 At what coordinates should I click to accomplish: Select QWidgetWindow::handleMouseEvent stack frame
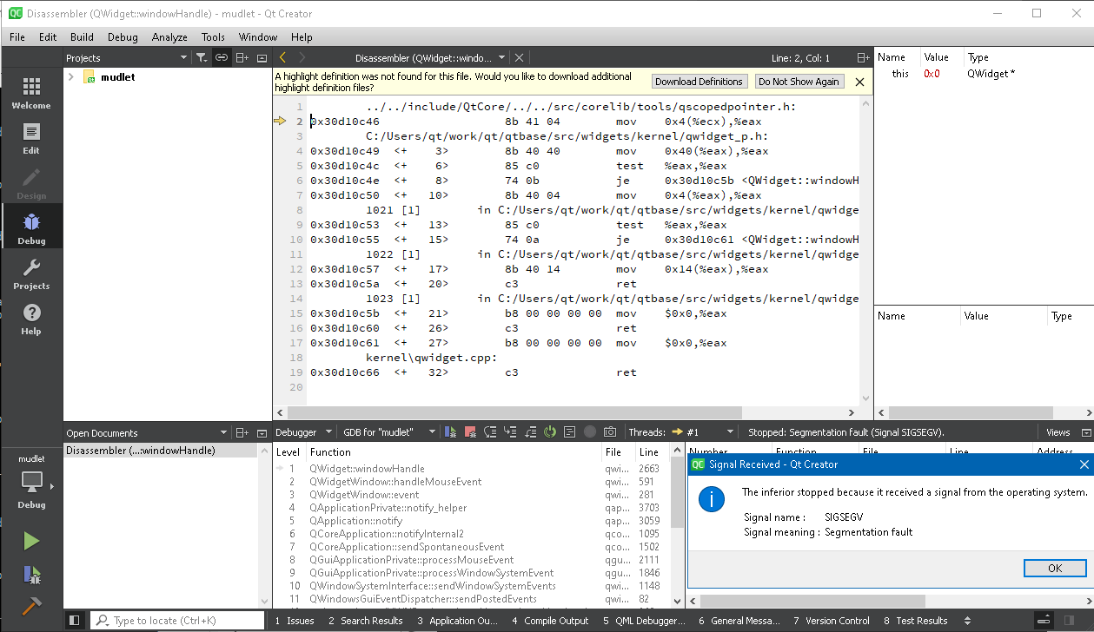tap(395, 482)
